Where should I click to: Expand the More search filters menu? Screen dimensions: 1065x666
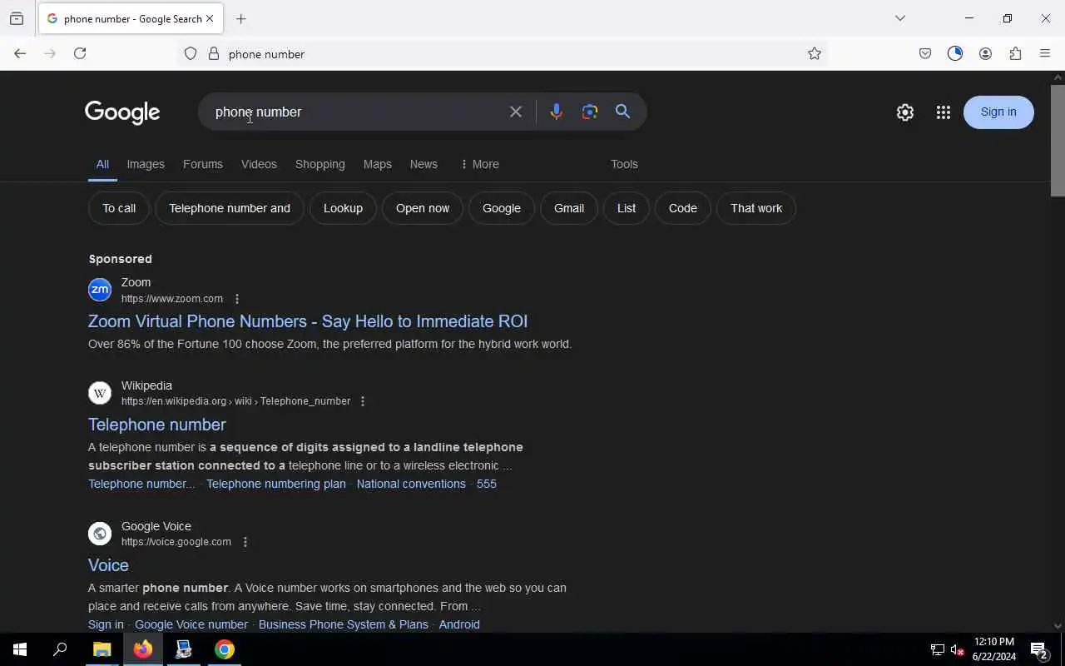pos(479,164)
